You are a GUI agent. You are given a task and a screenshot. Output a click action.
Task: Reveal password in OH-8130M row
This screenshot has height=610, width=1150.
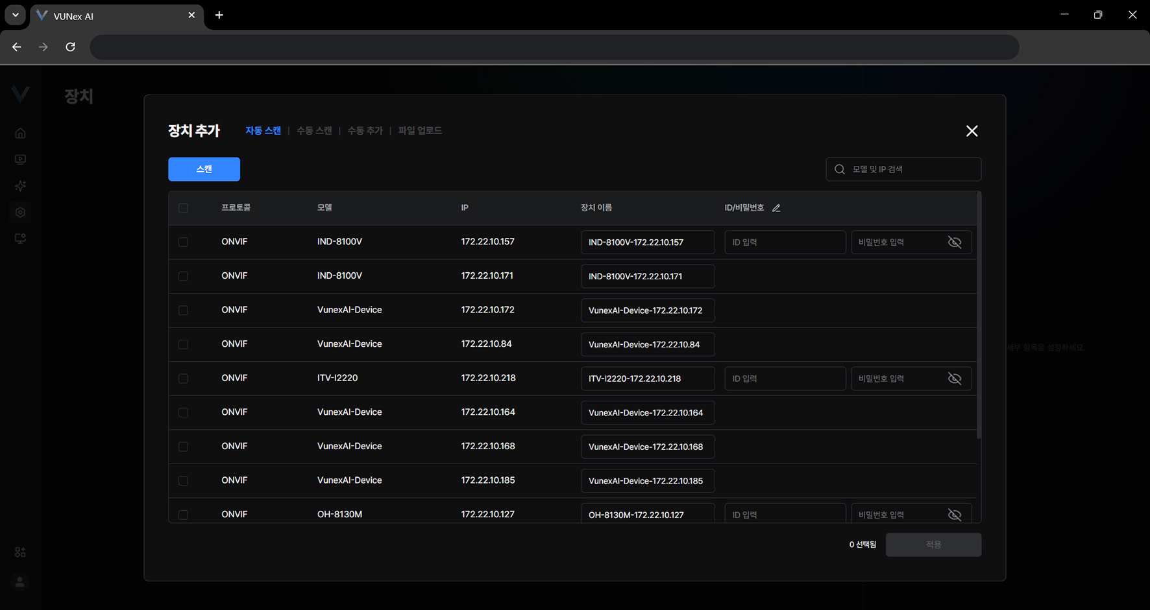[954, 515]
